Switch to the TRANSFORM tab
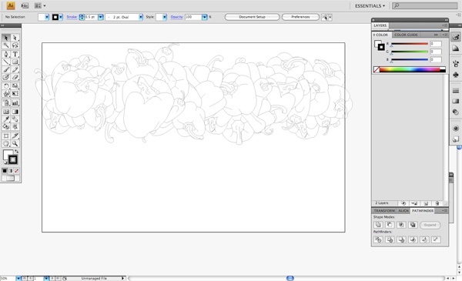 384,211
